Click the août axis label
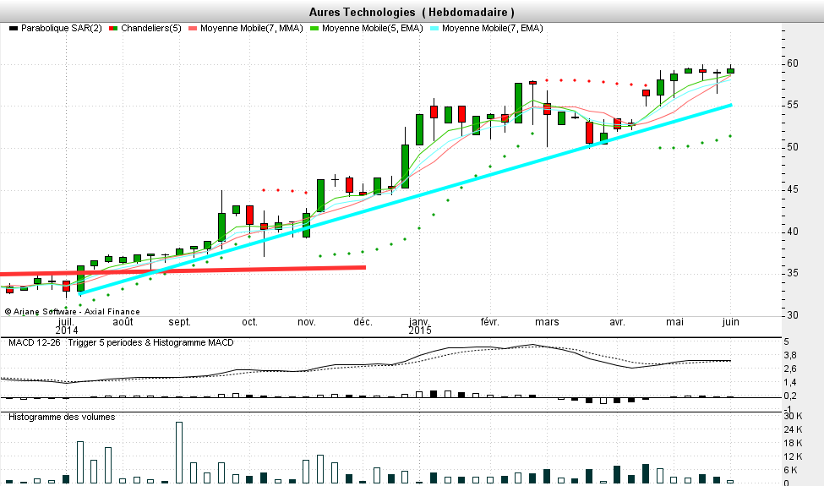This screenshot has height=486, width=824. tap(123, 322)
